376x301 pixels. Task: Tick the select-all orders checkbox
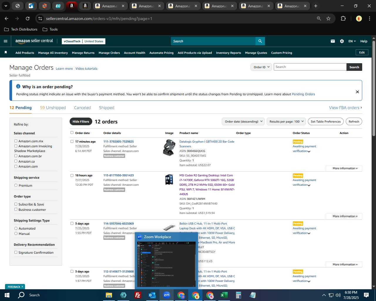pos(72,133)
